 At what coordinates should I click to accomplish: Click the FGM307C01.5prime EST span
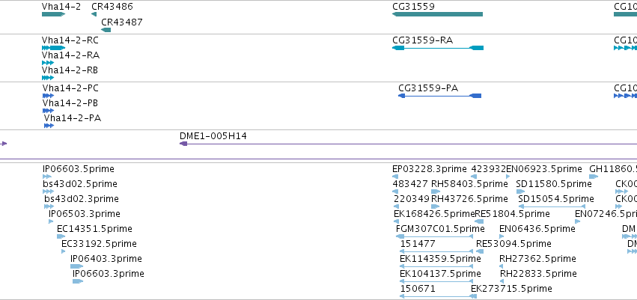click(x=435, y=236)
